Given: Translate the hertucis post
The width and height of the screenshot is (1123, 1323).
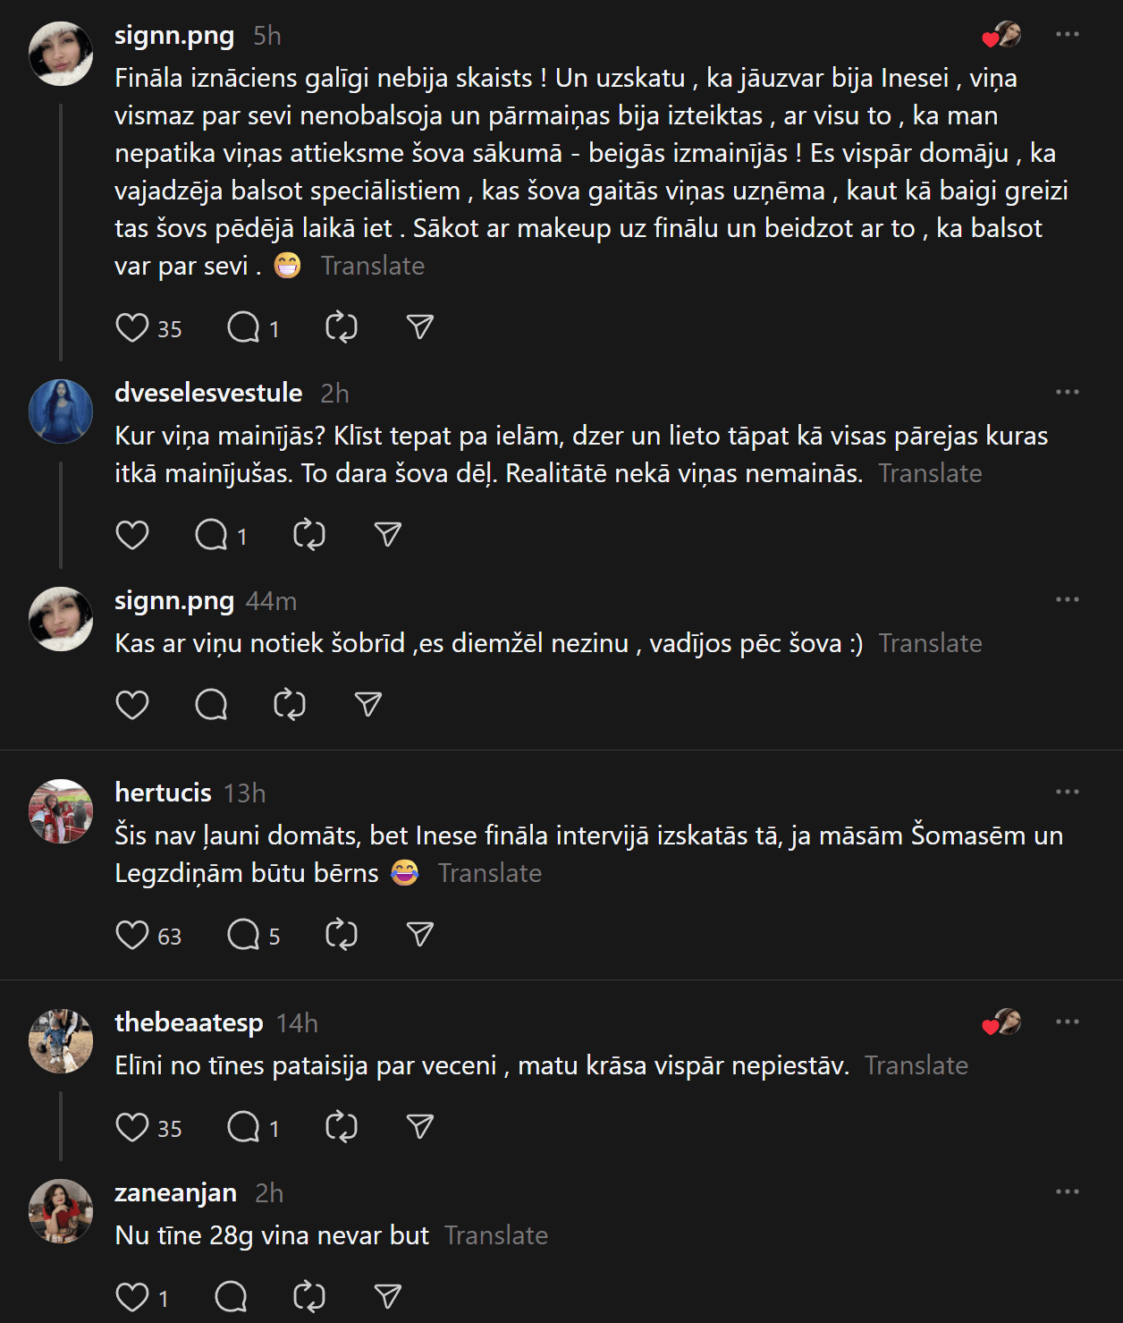Looking at the screenshot, I should tap(490, 873).
